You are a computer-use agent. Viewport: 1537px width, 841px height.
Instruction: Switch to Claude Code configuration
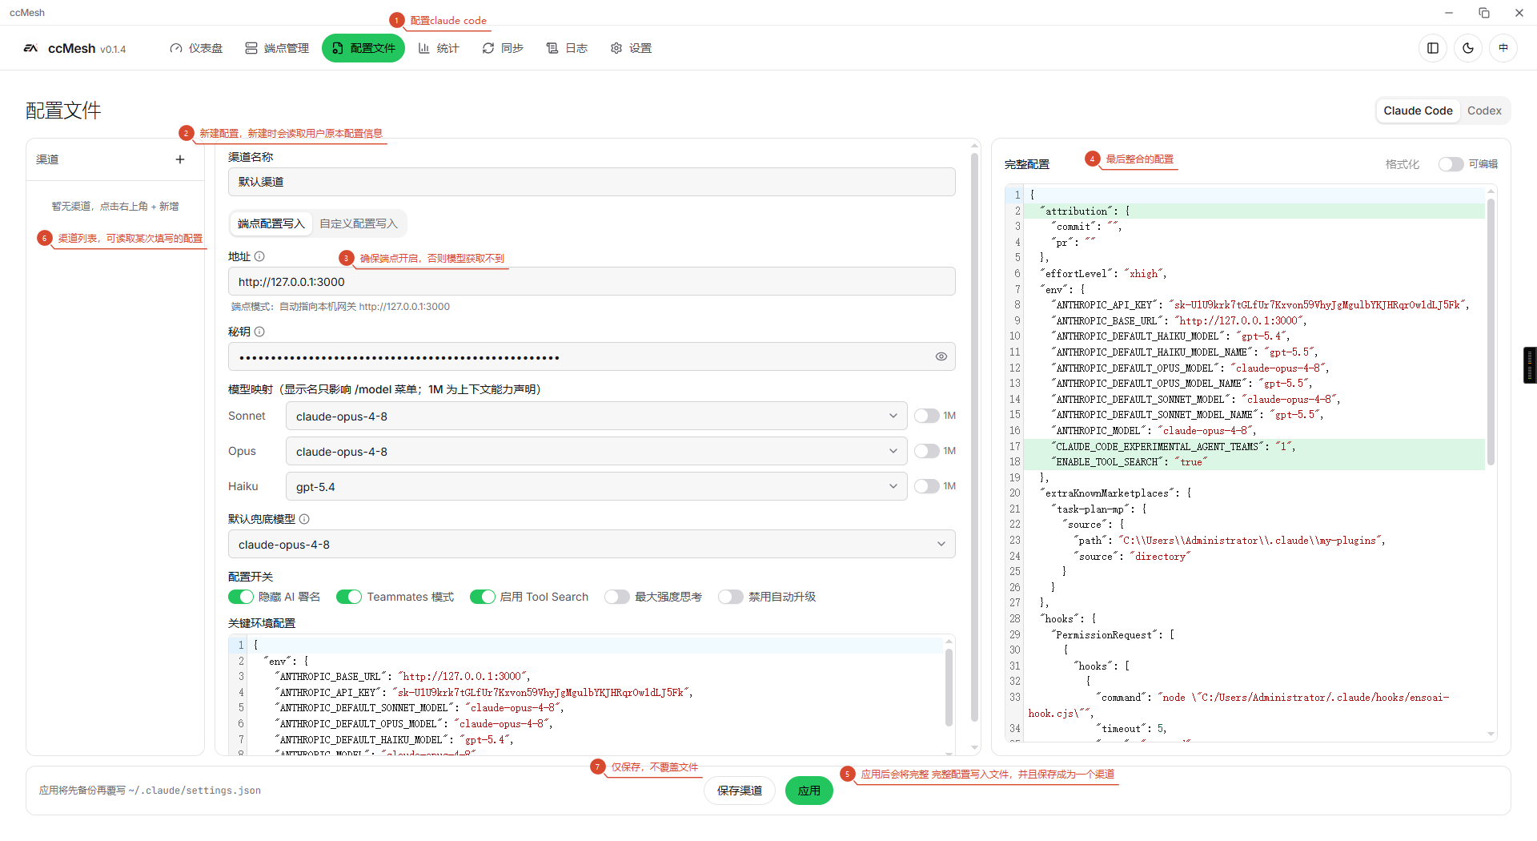(1418, 111)
